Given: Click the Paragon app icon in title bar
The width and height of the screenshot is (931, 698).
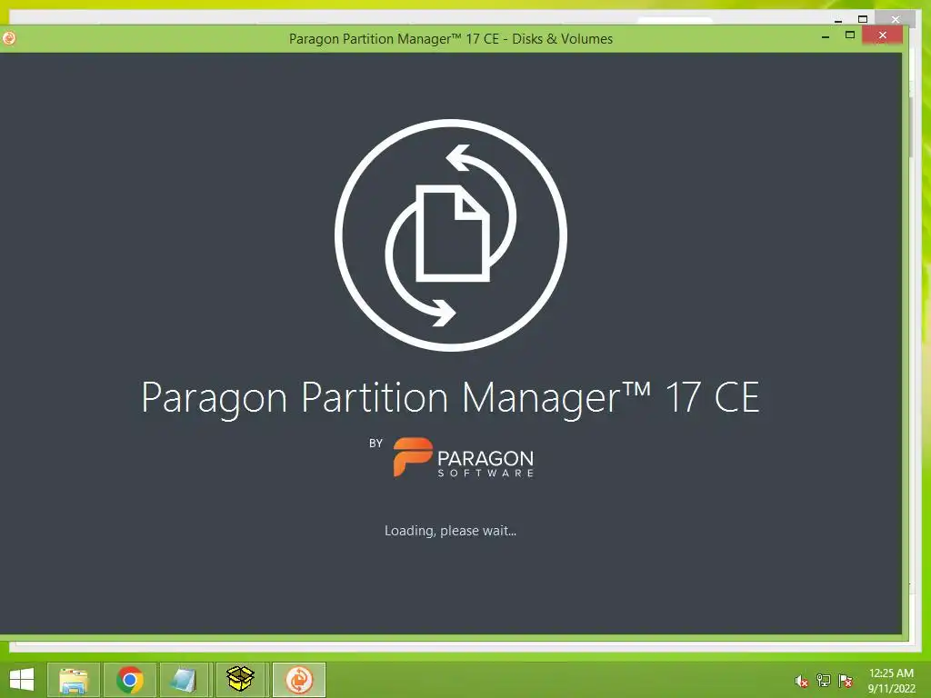Looking at the screenshot, I should tap(9, 38).
